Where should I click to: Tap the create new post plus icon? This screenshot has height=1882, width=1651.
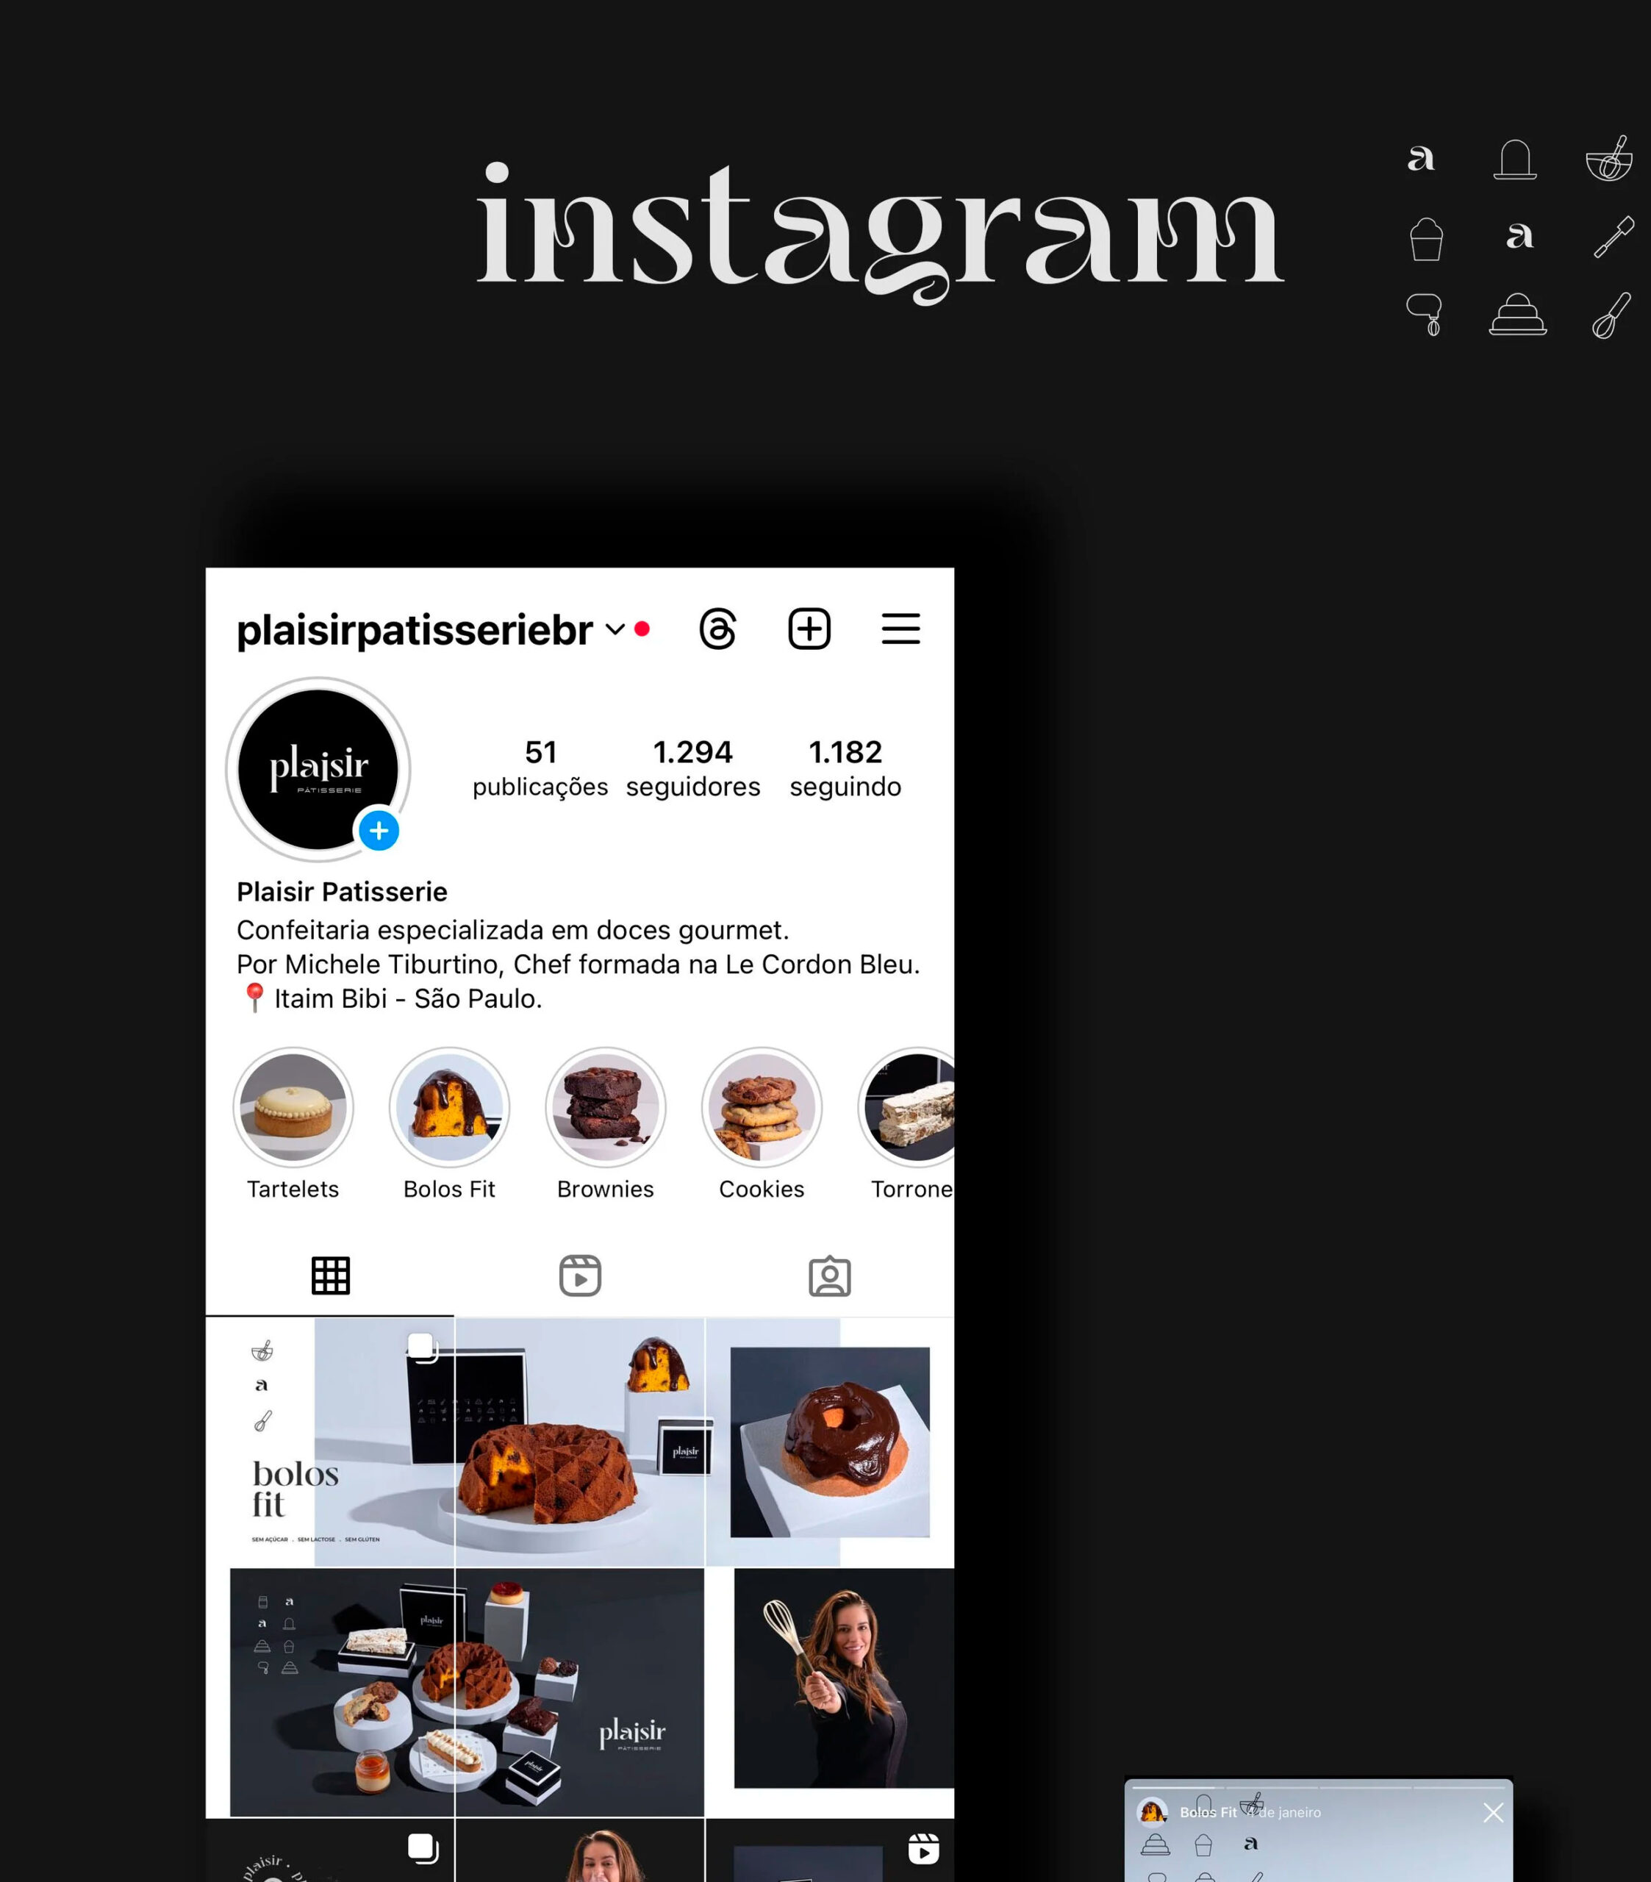click(x=809, y=629)
